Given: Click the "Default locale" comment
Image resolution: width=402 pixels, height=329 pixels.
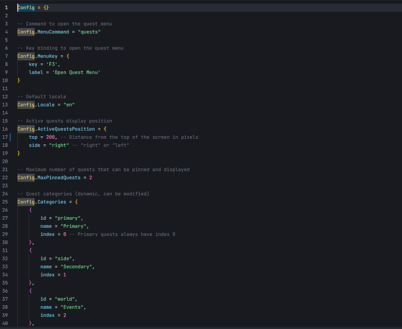Looking at the screenshot, I should point(42,97).
